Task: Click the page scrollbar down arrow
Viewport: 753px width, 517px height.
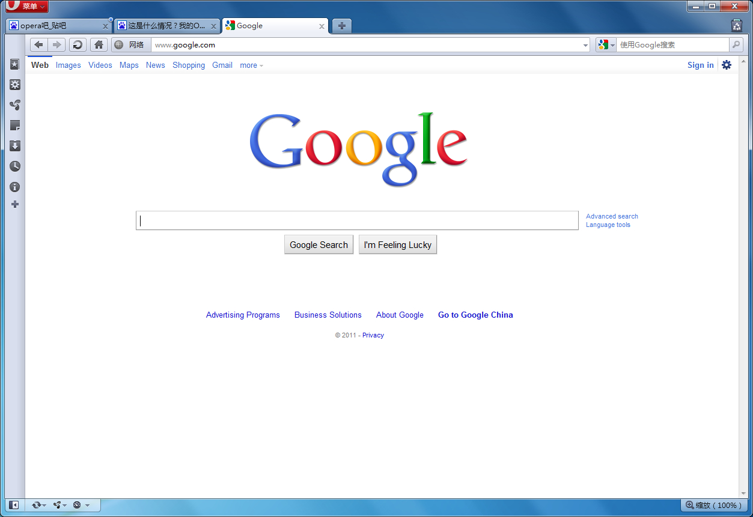Action: click(x=743, y=494)
